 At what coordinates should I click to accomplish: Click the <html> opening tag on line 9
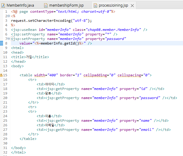pos(17,48)
